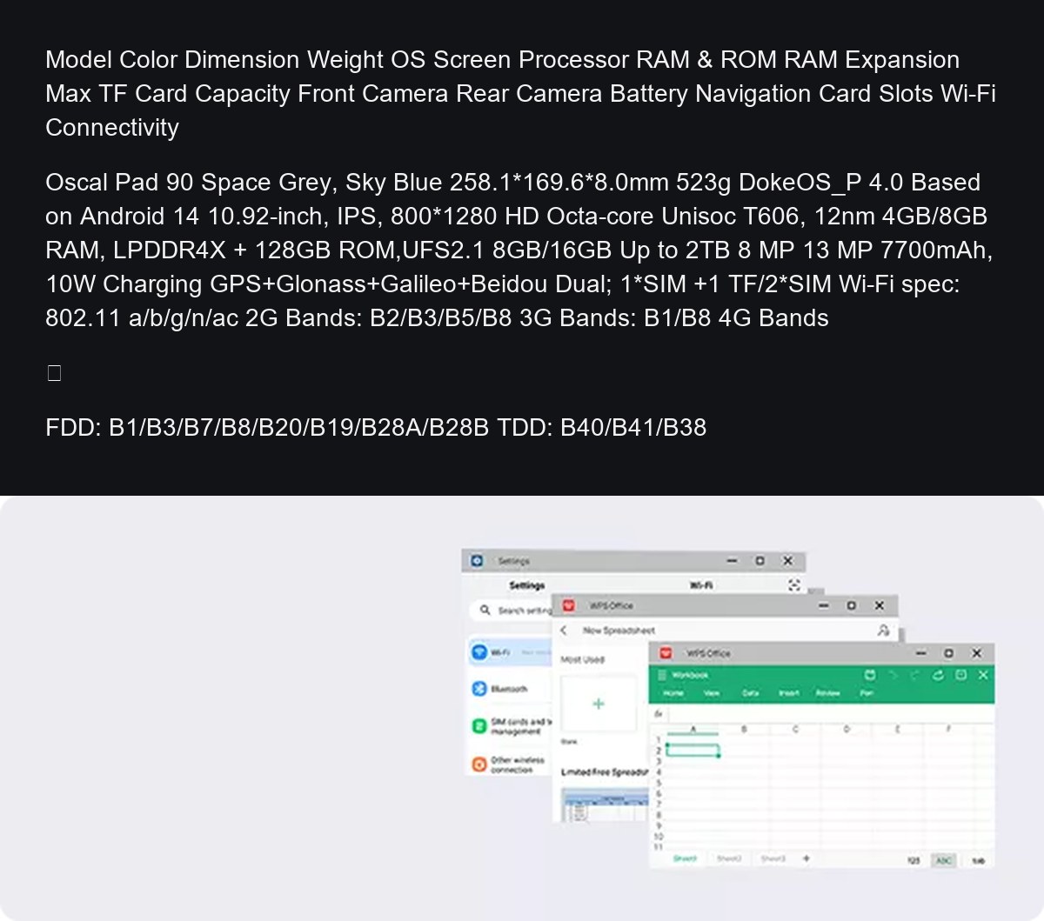Viewport: 1044px width, 921px height.
Task: Open the Data tab in Workbook ribbon
Action: [x=751, y=693]
